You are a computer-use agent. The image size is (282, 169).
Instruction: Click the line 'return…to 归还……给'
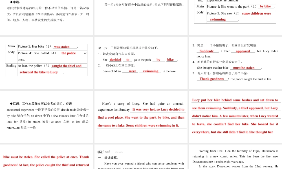[x=21, y=128]
